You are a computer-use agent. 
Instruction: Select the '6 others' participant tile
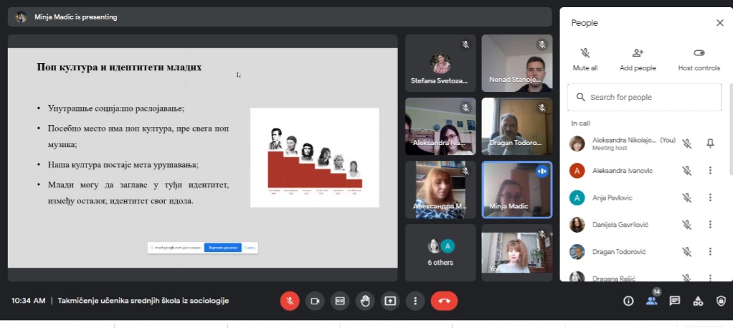440,252
